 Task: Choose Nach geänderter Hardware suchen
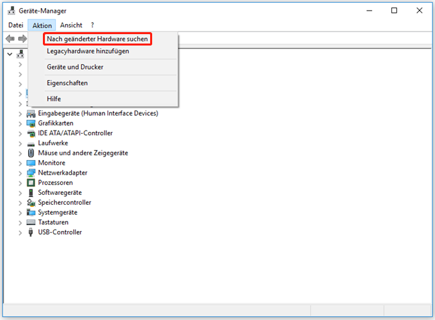(97, 39)
